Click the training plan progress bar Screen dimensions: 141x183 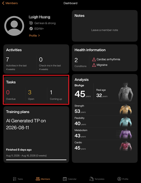[x=36, y=160]
